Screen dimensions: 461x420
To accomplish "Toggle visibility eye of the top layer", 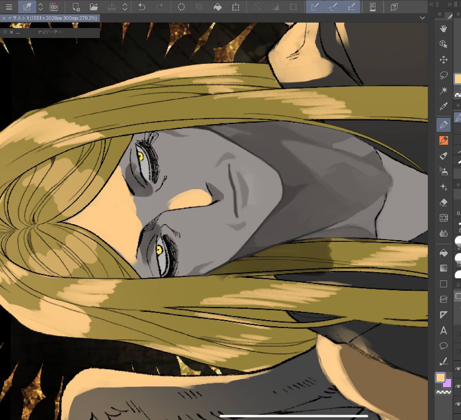I will (458, 369).
